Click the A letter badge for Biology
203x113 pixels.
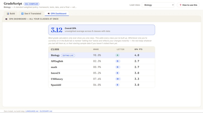(x=117, y=55)
